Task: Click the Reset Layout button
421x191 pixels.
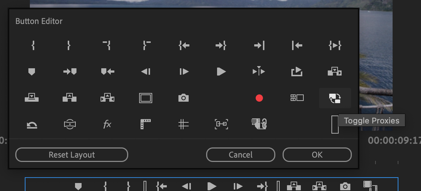Action: (72, 155)
